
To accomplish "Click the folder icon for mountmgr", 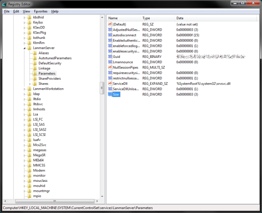I will click(29, 191).
